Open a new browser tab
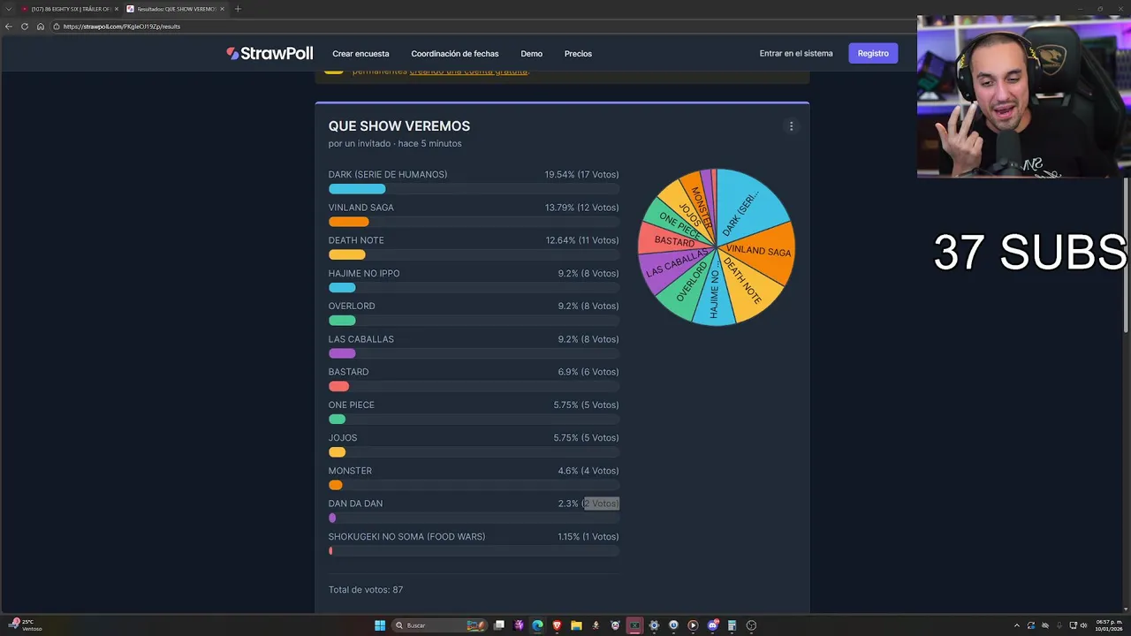1131x636 pixels. (238, 9)
